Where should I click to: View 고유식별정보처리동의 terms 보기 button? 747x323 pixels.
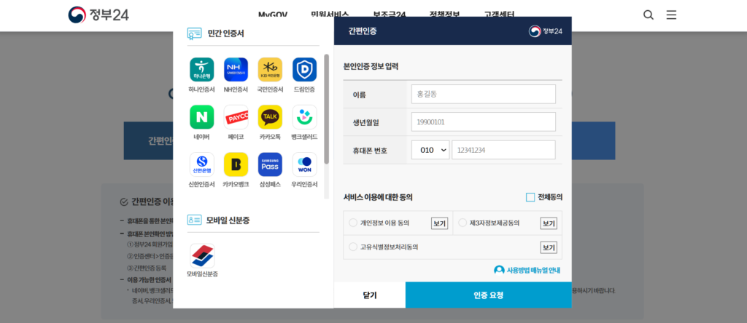[549, 247]
